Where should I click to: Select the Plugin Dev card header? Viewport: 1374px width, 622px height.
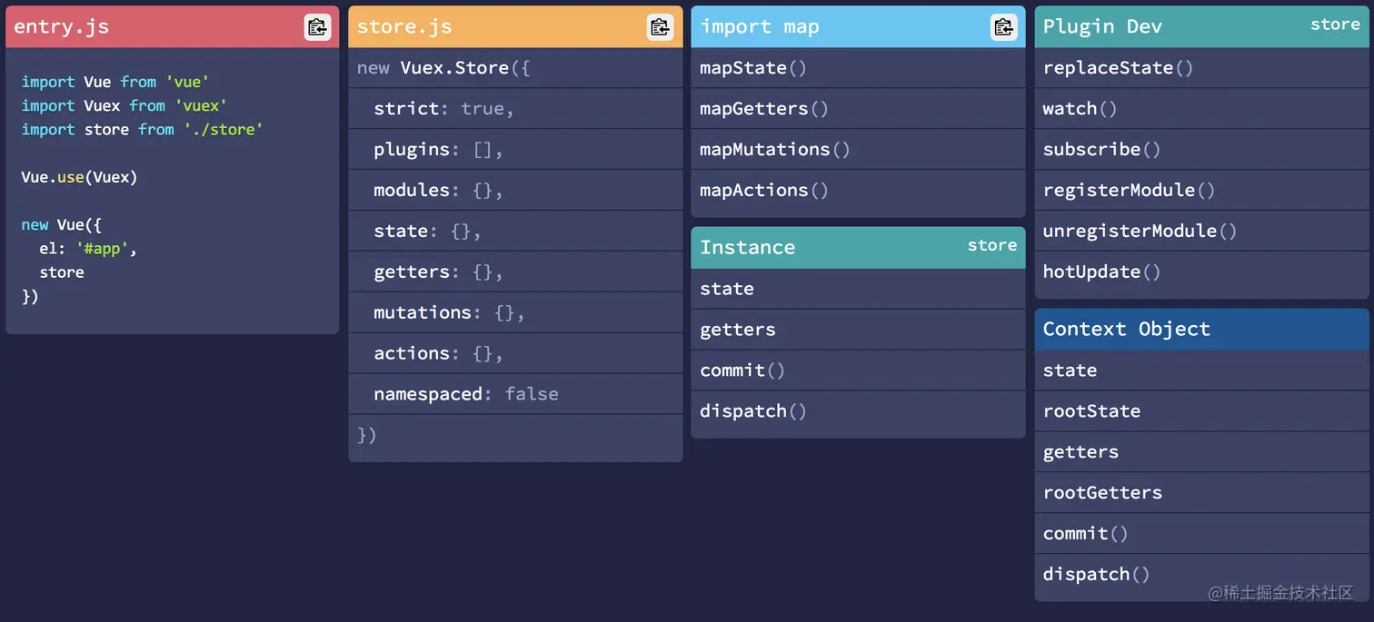[1201, 27]
